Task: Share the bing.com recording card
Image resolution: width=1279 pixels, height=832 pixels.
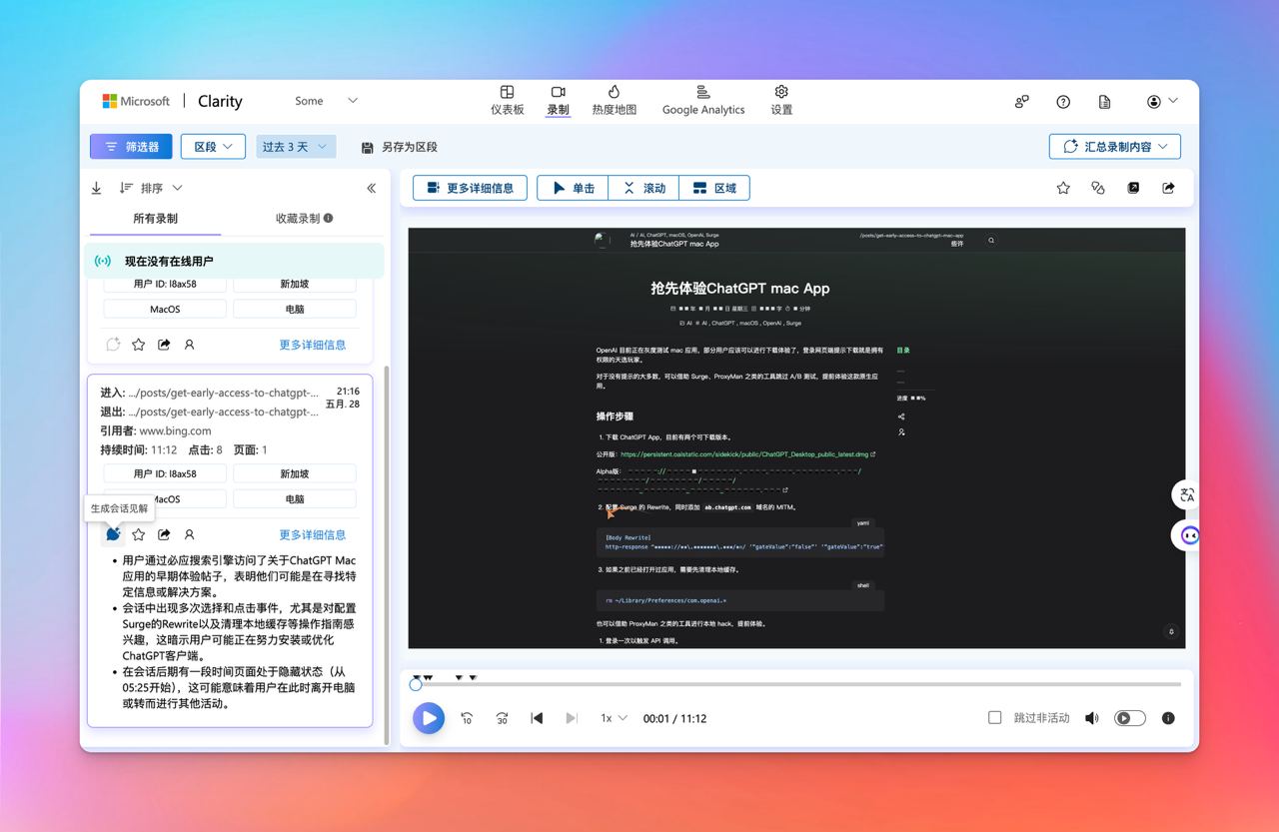Action: tap(164, 534)
